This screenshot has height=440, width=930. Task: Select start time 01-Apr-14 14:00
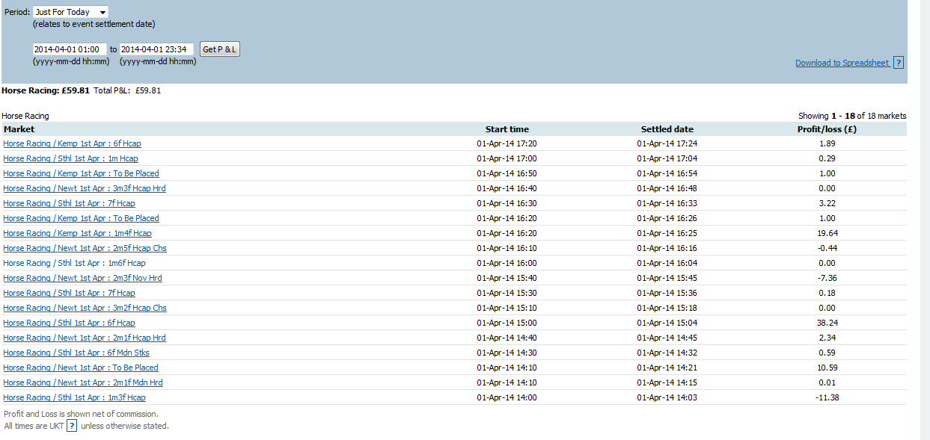[x=507, y=397]
